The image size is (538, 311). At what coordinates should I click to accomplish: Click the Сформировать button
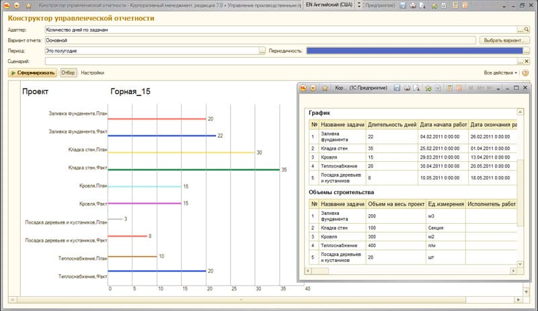tap(32, 73)
